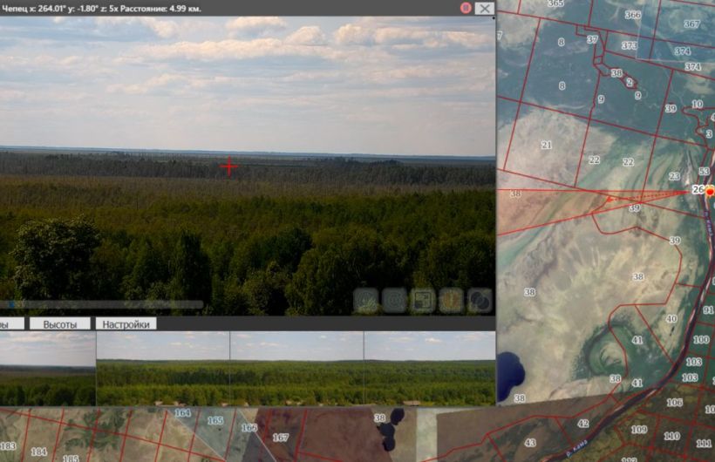Select the third panorama thumbnail
Screen dimensions: 715x462
coord(296,369)
